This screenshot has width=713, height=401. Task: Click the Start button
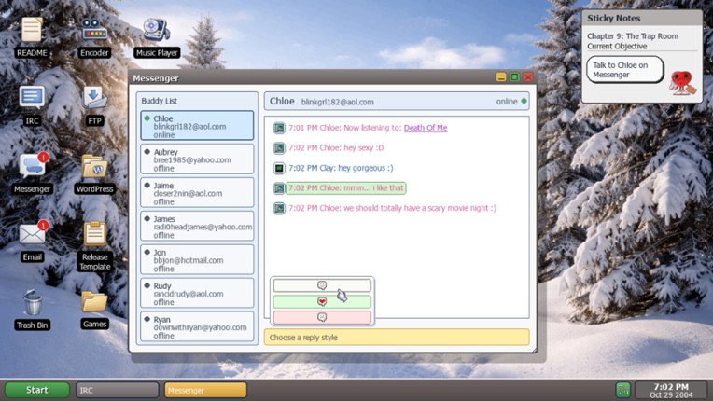(37, 390)
